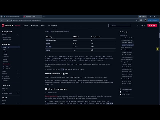Viewport: 160px width, 120px height.
Task: Click the page vertical scrollbar
Action: [159, 36]
